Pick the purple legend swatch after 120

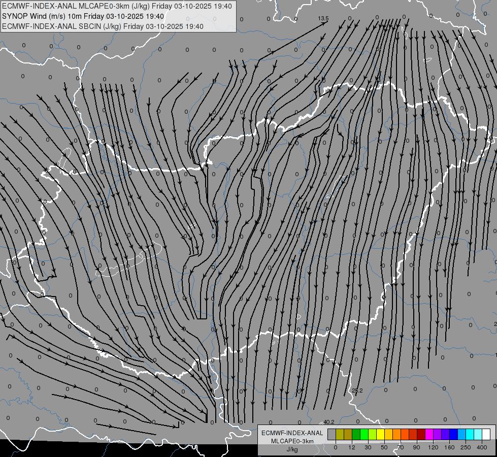438,434
